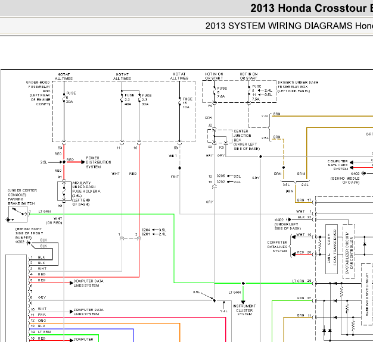Click the BLK 22 terminal label

click(x=304, y=217)
